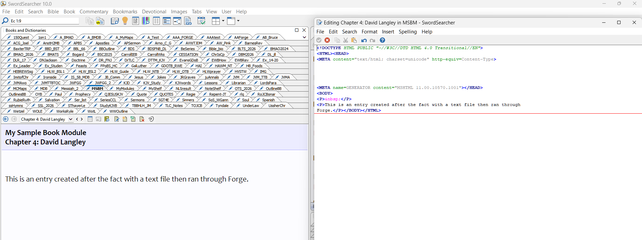Open the Commentary menu
Image resolution: width=642 pixels, height=240 pixels.
(94, 12)
